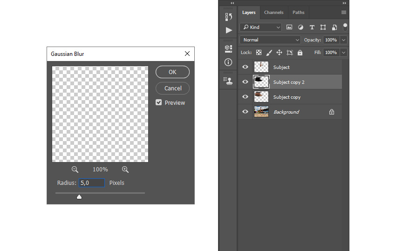396x251 pixels.
Task: Close the Gaussian Blur dialog
Action: (x=187, y=54)
